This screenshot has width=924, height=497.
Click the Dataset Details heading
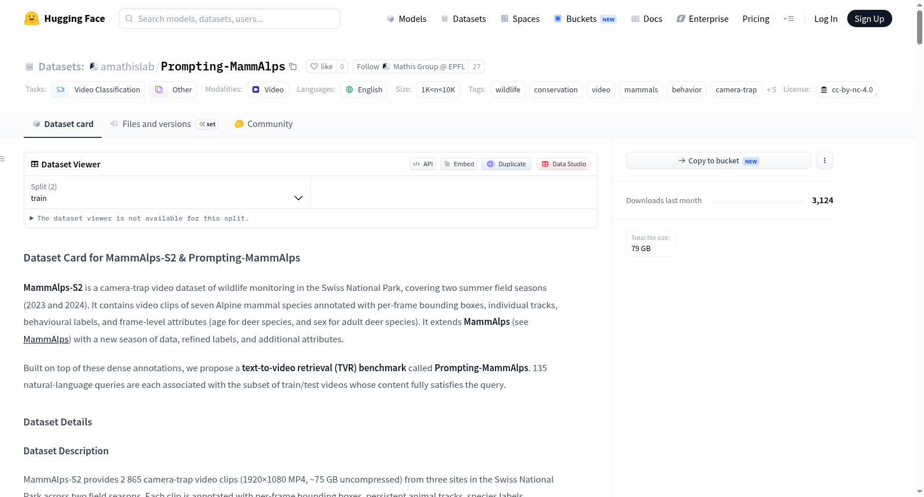coord(58,422)
